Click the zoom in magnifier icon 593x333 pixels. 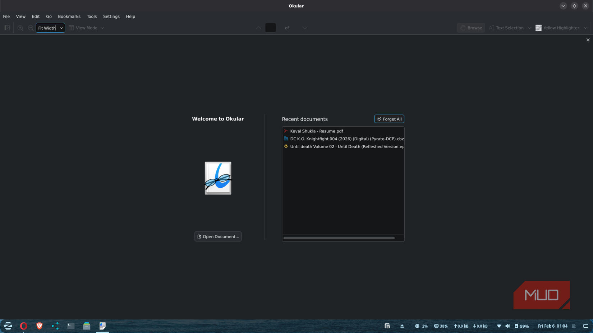20,28
